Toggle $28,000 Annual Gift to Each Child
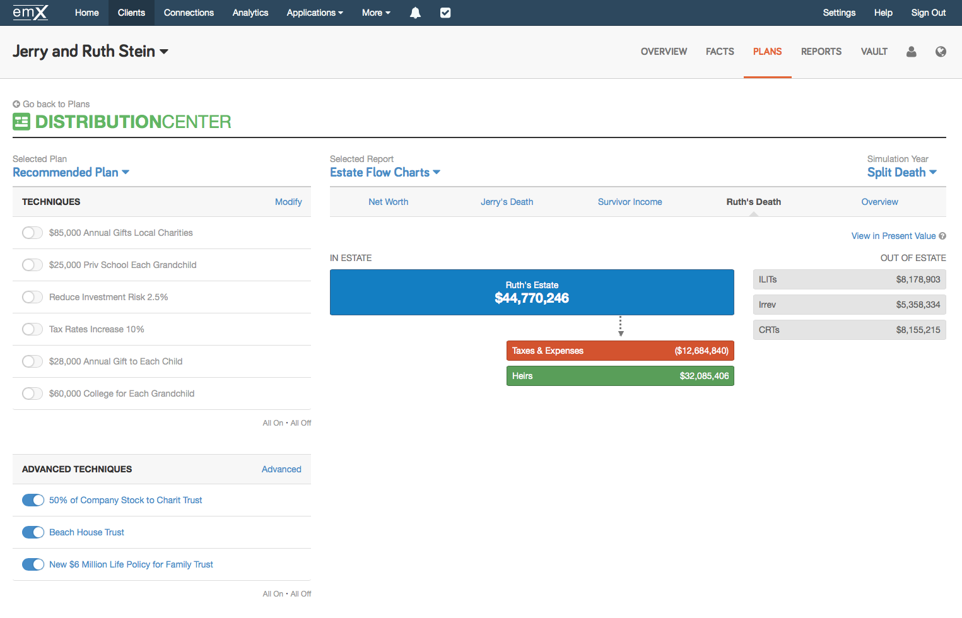 32,361
